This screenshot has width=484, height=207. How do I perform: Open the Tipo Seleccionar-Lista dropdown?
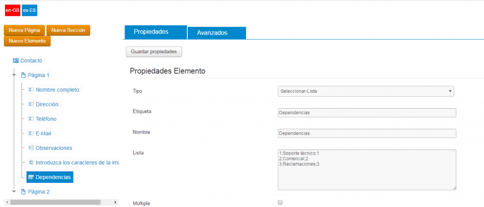pos(366,91)
